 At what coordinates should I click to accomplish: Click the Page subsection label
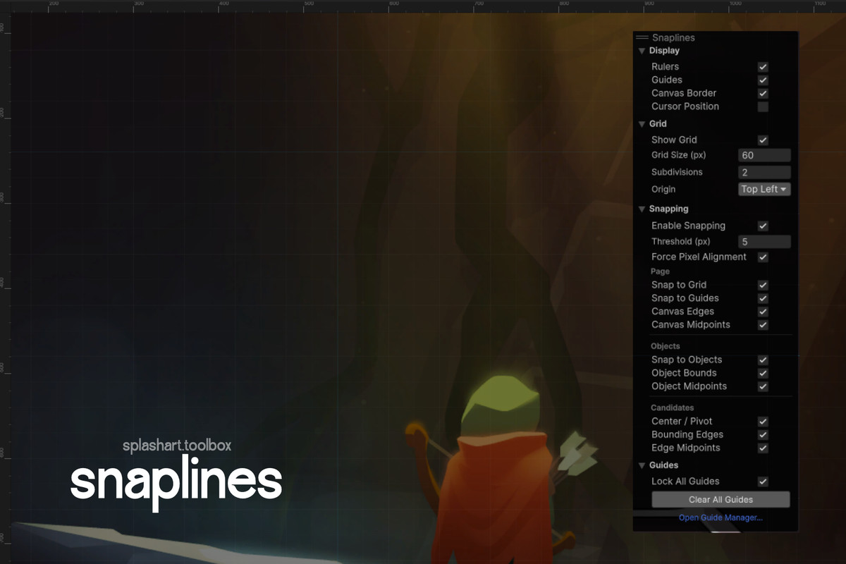tap(660, 271)
